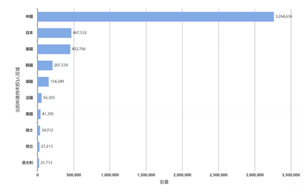Click value label 41,395
Viewport: 305px width, 188px height.
[x=48, y=114]
